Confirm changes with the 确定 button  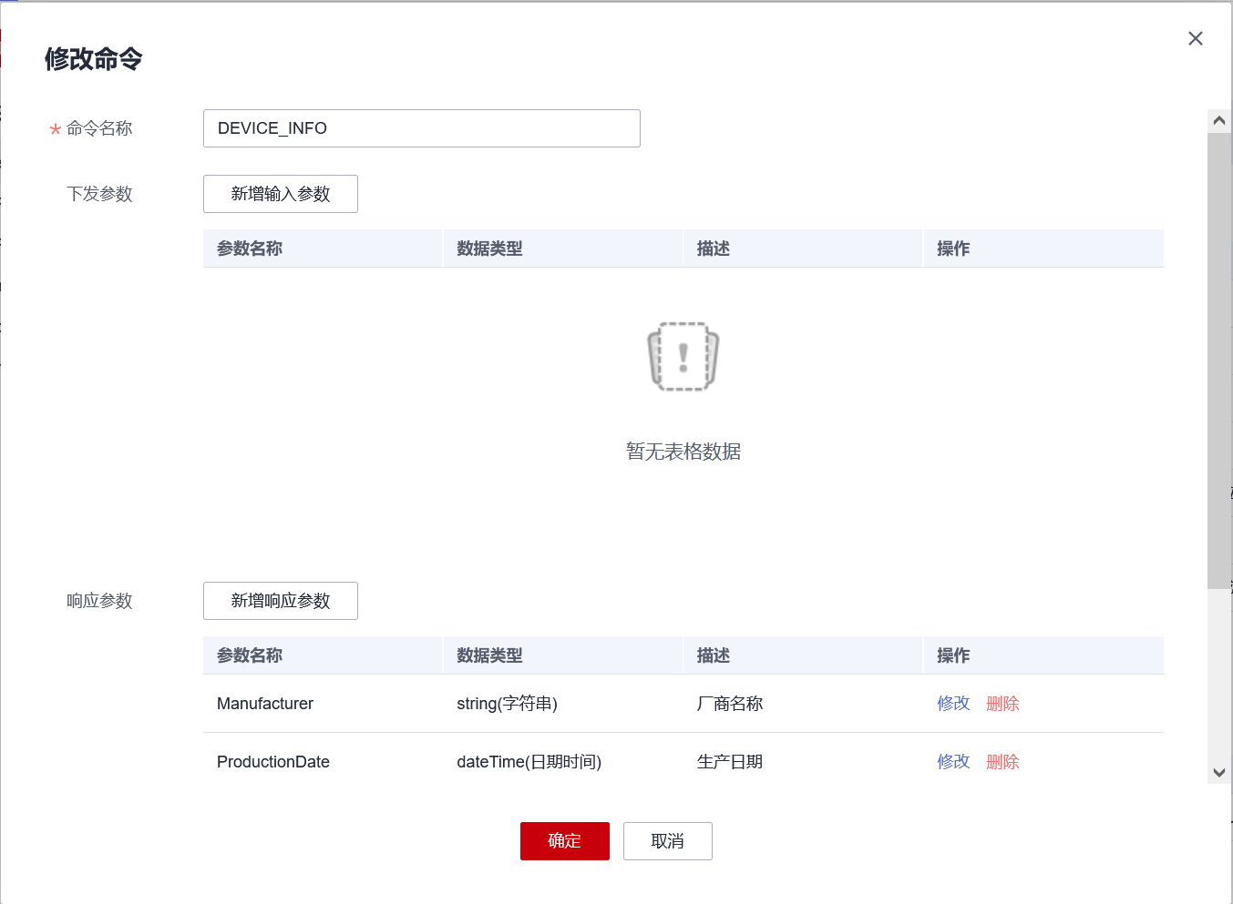tap(564, 841)
